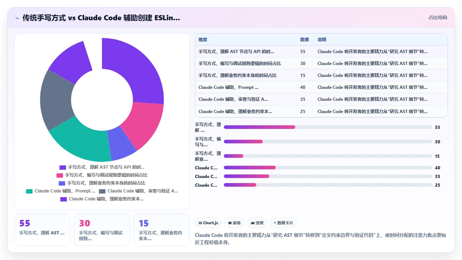Click table cell 手写方式，理解业务约束本身的时间占比
Viewport: 462px width, 260px height.
pos(237,75)
